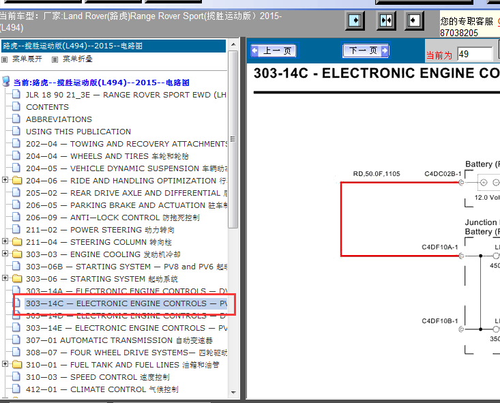This screenshot has height=403, width=500.
Task: Open 211-02 Power Steering entry
Action: [x=100, y=230]
